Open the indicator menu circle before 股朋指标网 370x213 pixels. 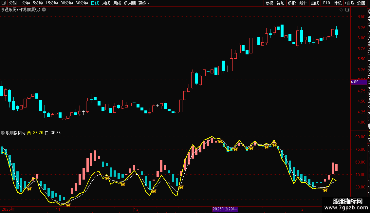[3, 133]
